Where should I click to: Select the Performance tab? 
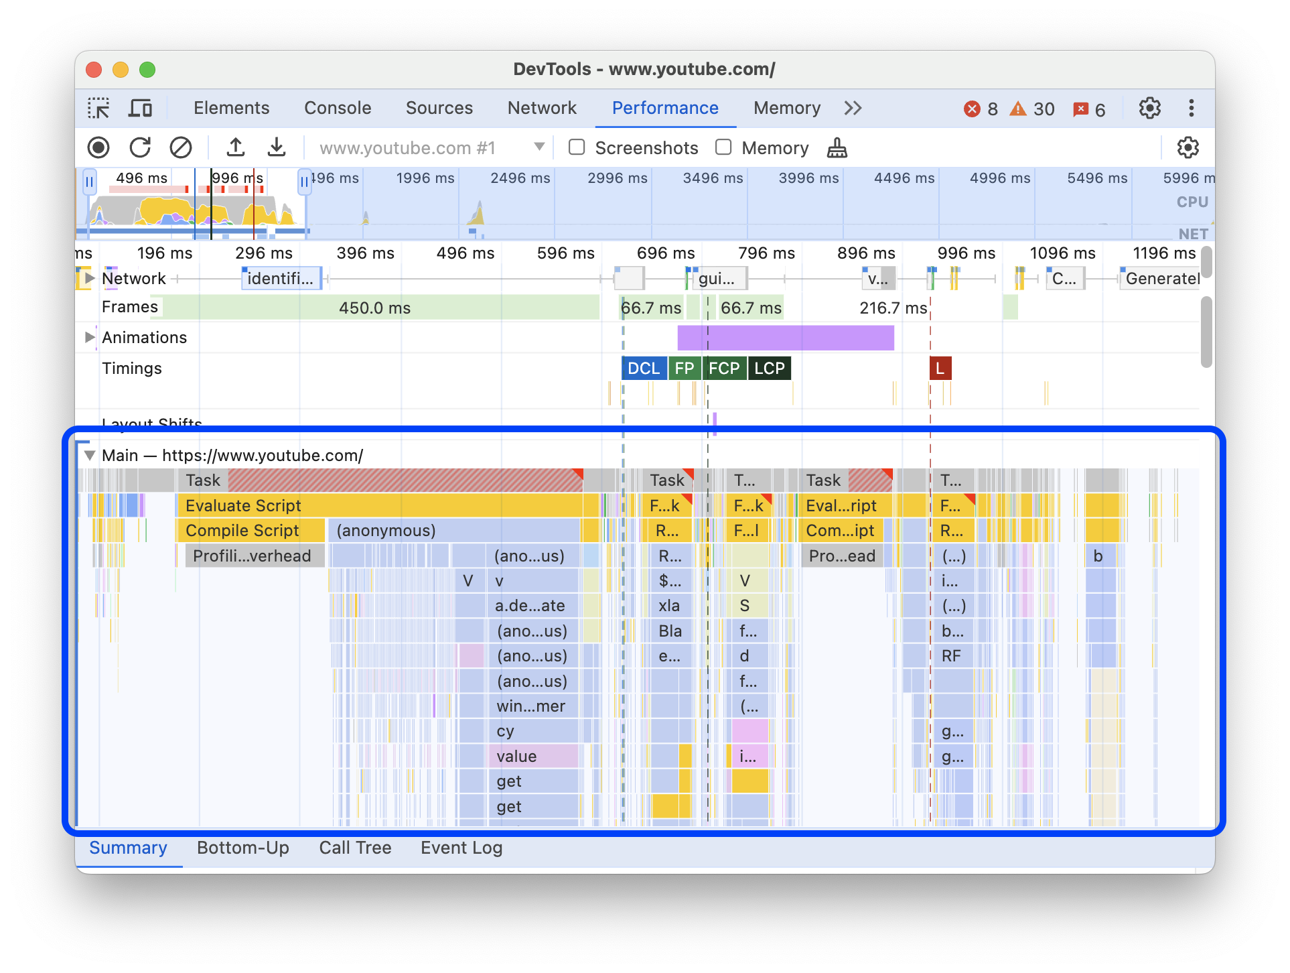click(665, 107)
